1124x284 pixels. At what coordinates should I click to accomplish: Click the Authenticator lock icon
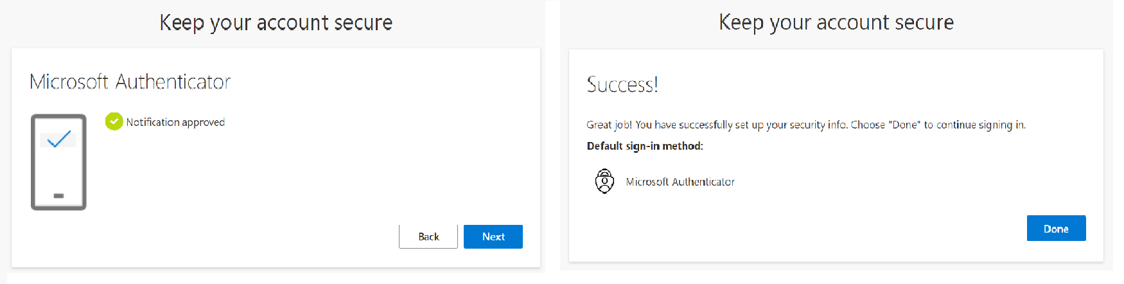604,181
